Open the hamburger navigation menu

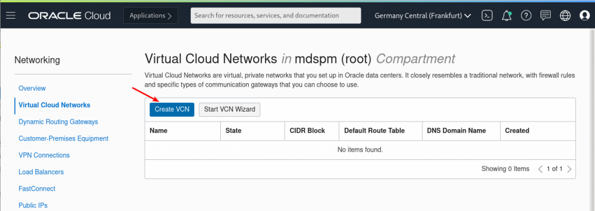[10, 16]
